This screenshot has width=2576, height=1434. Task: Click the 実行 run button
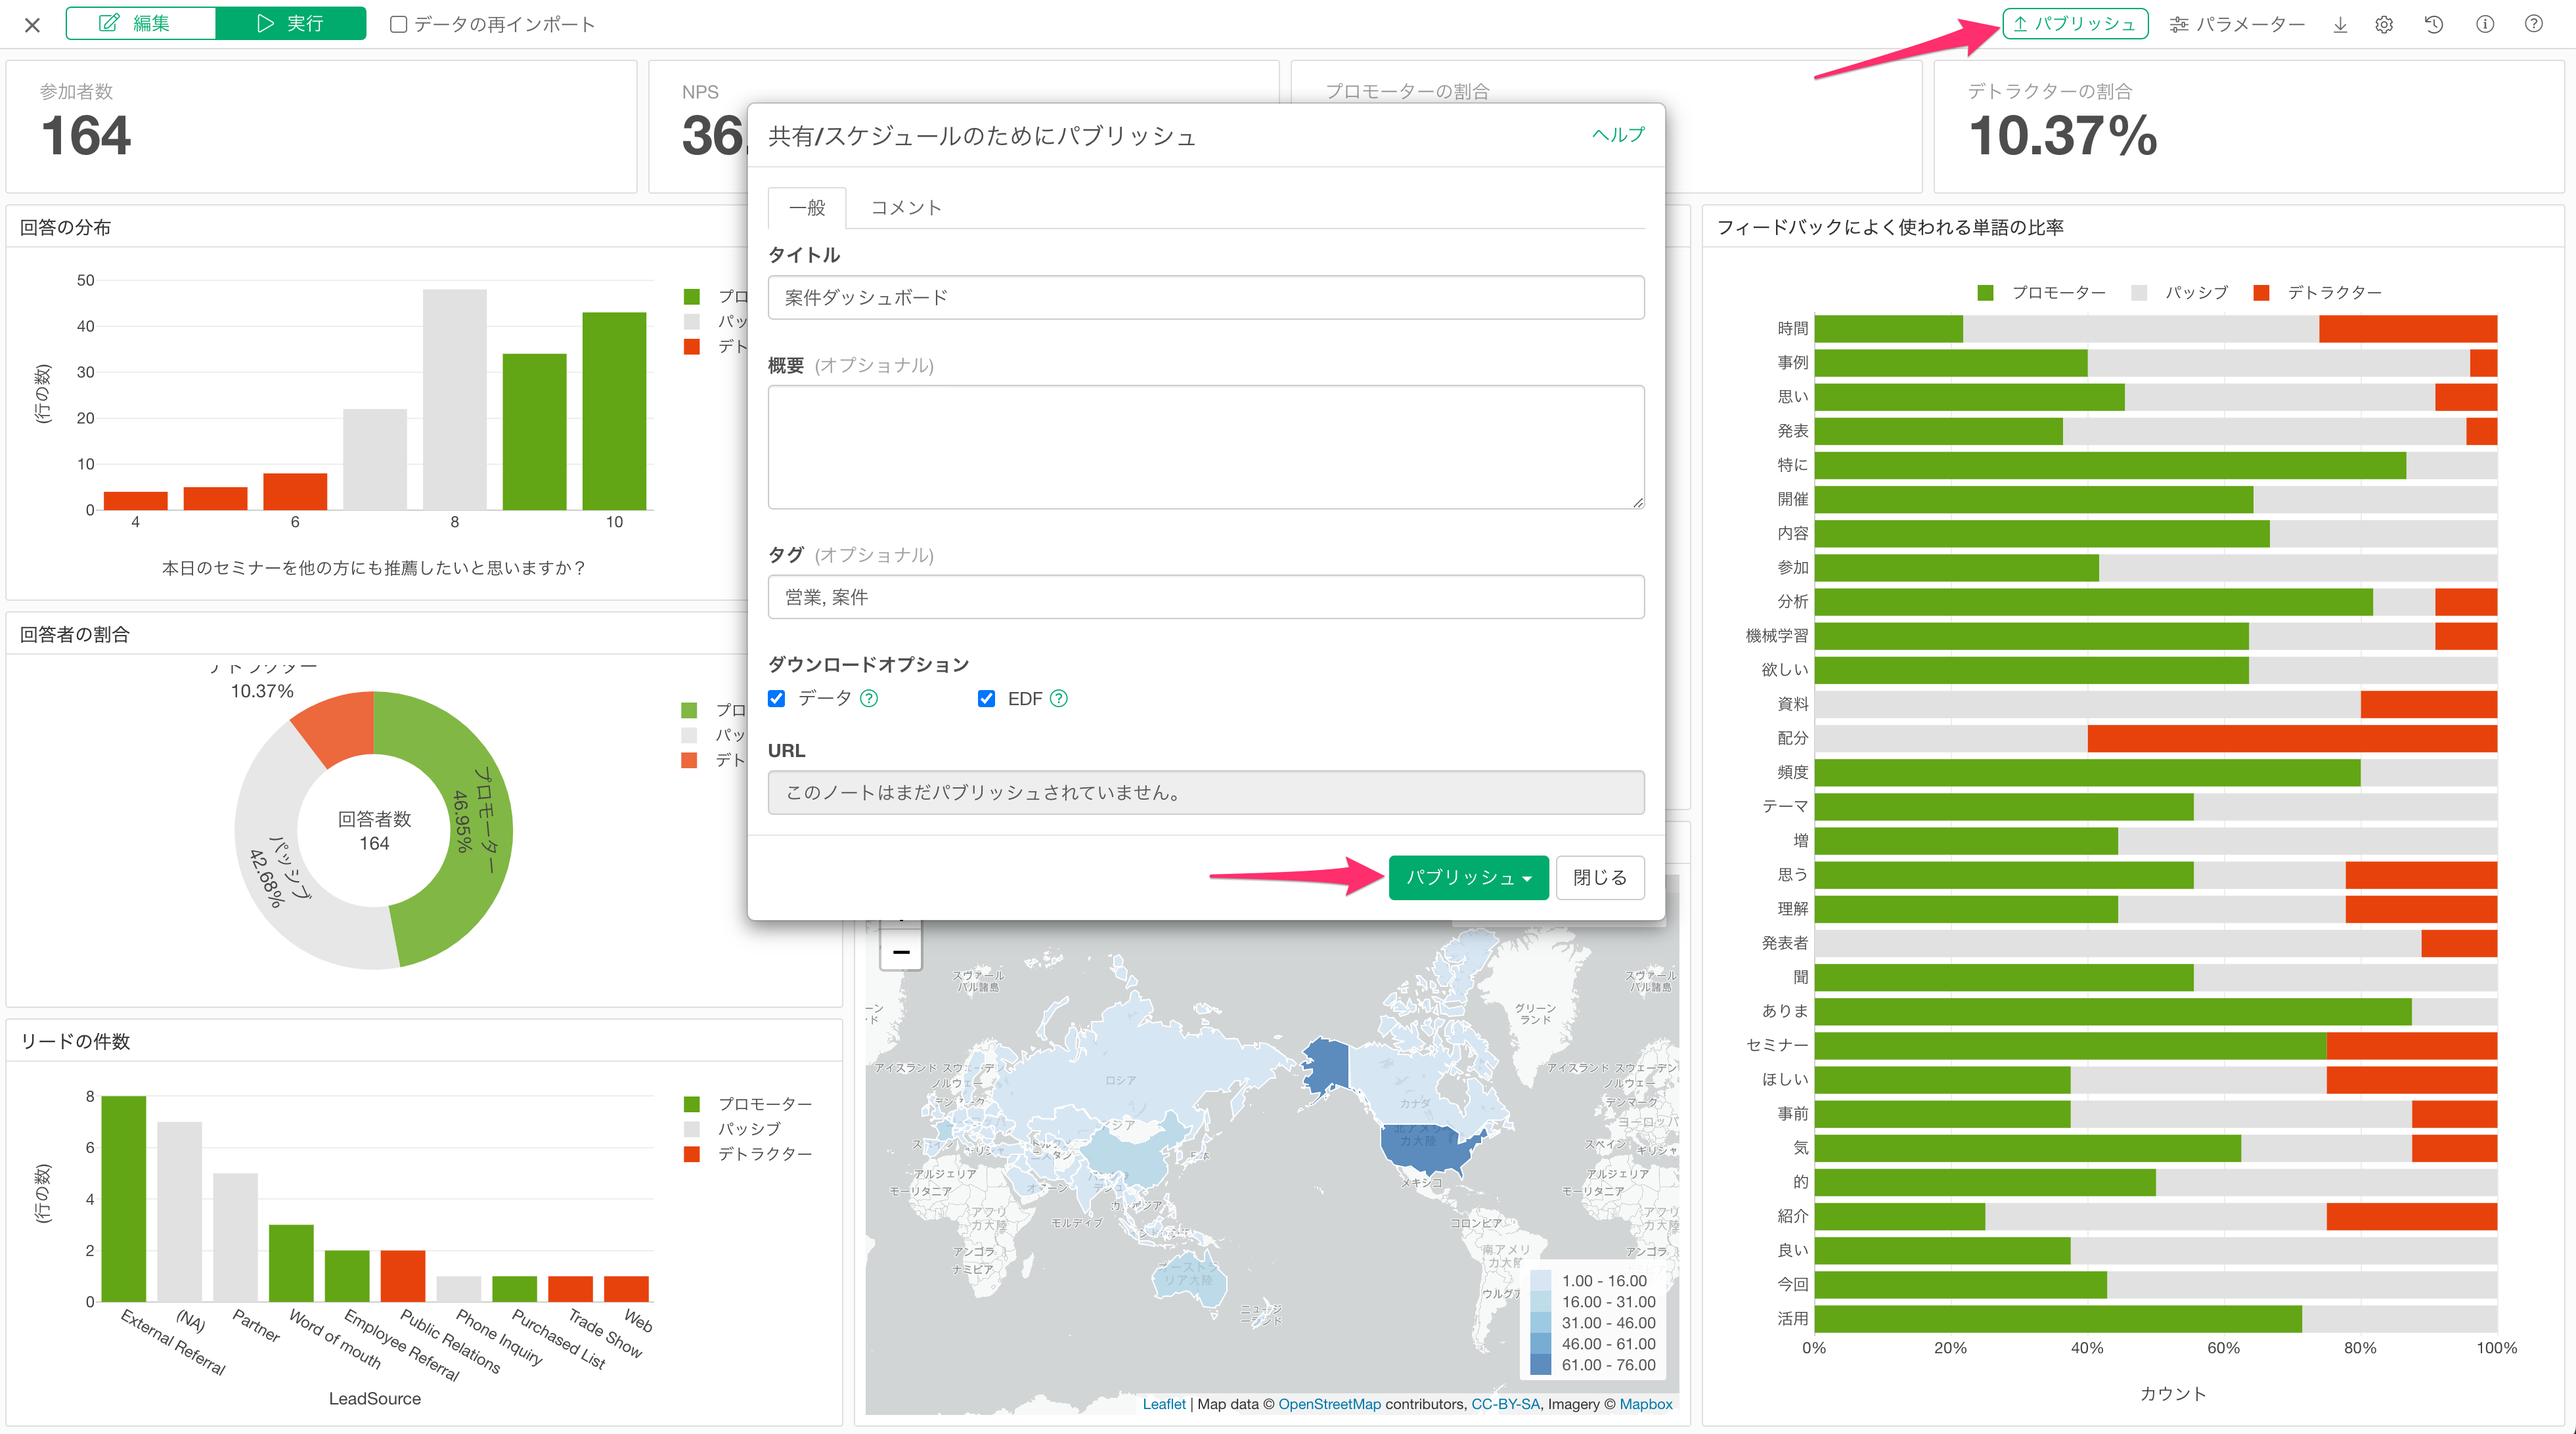[291, 23]
